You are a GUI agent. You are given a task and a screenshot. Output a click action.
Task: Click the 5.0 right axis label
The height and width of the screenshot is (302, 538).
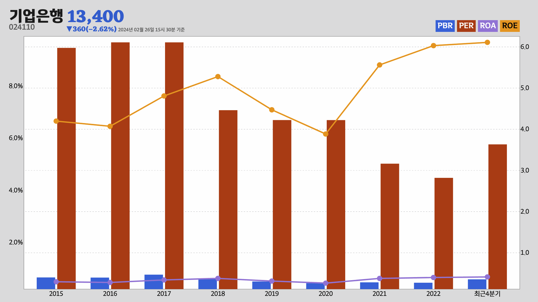point(525,88)
